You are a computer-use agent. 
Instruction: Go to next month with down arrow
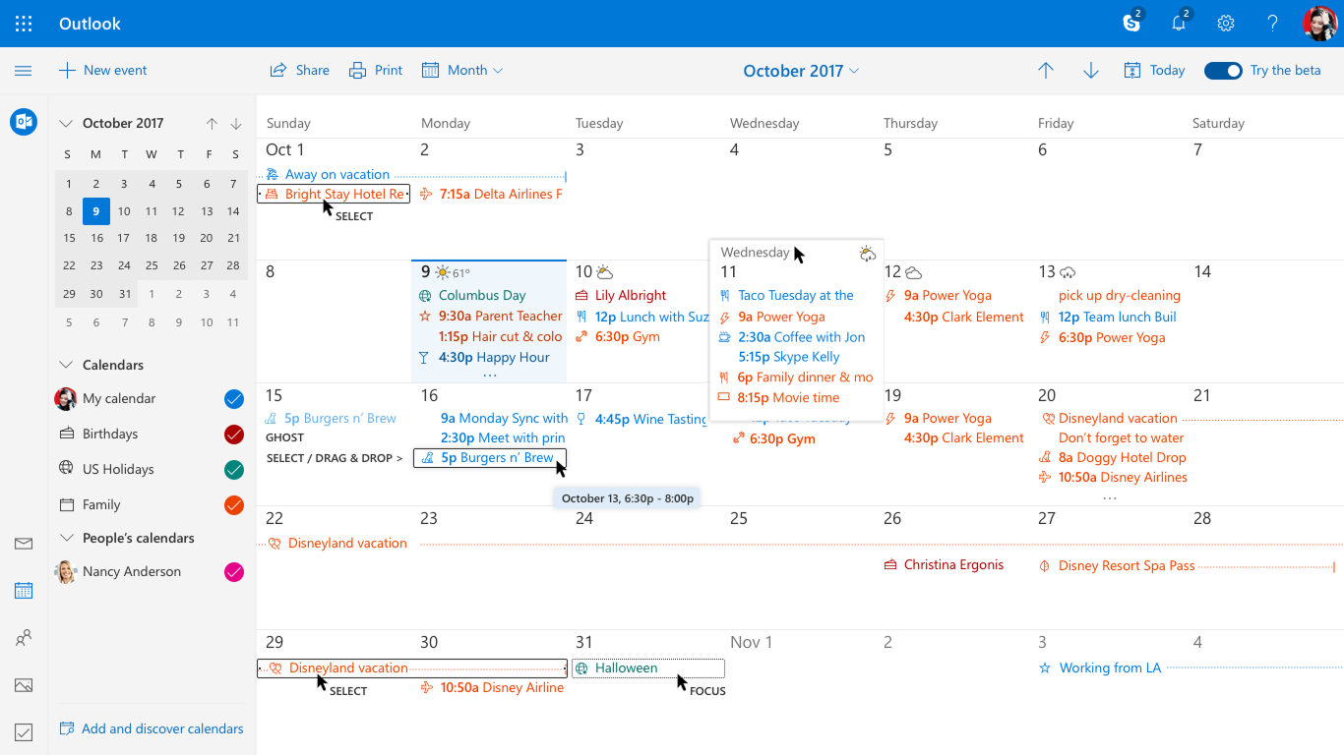pos(1091,71)
